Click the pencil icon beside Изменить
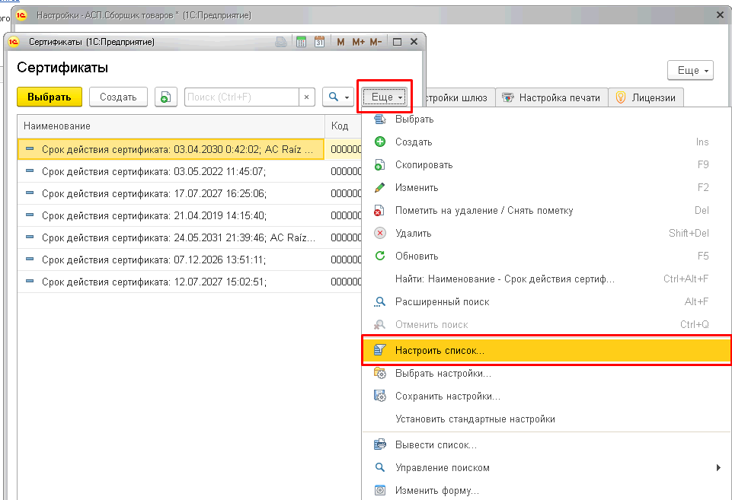This screenshot has width=732, height=500. point(380,187)
